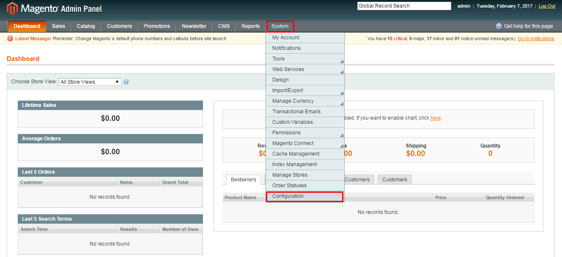The width and height of the screenshot is (562, 257).
Task: Open the Choose Store View dropdown
Action: [90, 82]
